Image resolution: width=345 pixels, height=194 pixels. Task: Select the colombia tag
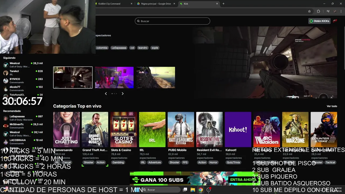[102, 48]
